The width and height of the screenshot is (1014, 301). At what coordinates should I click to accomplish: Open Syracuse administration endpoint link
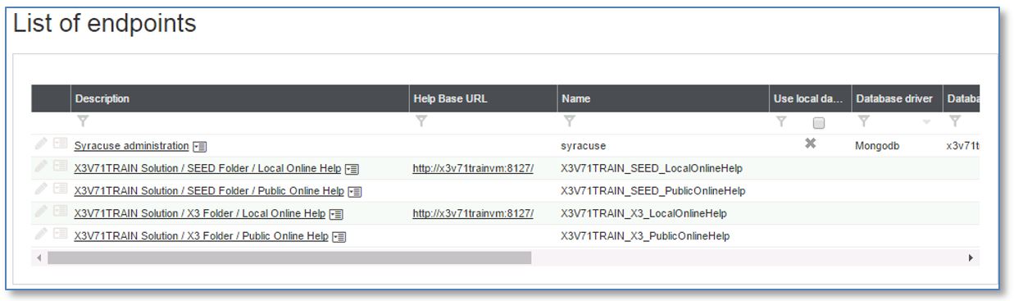[131, 146]
